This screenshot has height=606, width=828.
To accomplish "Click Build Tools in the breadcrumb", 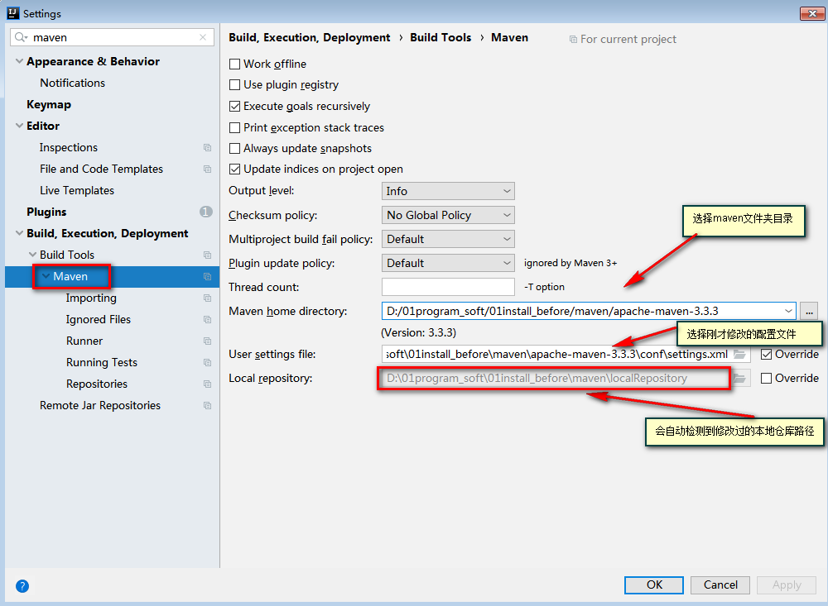I will pyautogui.click(x=440, y=37).
